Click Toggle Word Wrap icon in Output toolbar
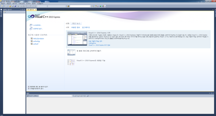 click(87, 96)
